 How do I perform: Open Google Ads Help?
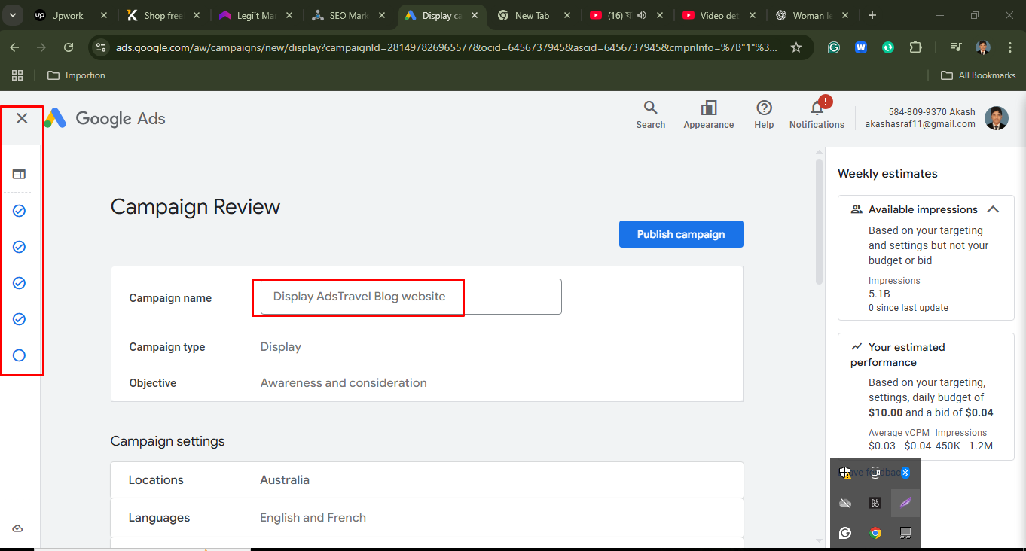pyautogui.click(x=763, y=114)
